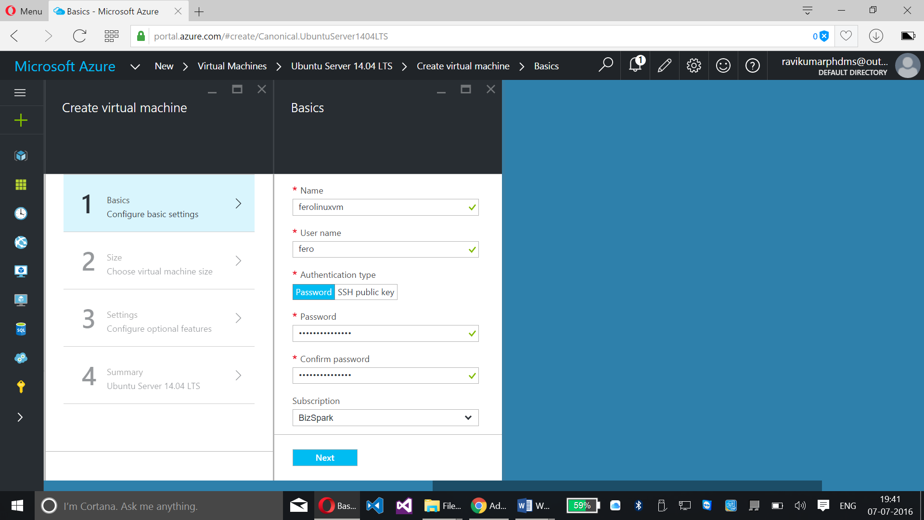Click the edit dashboard pencil icon

[x=665, y=65]
